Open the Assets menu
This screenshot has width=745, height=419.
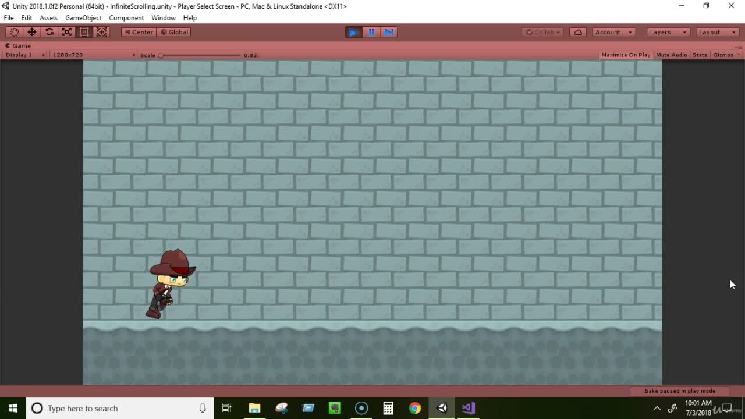point(48,18)
